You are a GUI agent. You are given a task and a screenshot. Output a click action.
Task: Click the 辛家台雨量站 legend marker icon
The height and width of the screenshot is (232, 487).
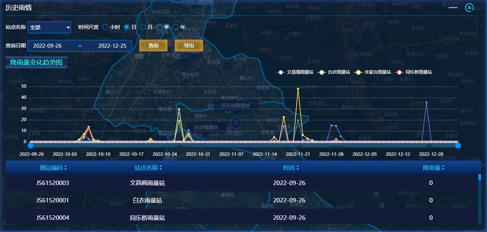click(x=359, y=72)
